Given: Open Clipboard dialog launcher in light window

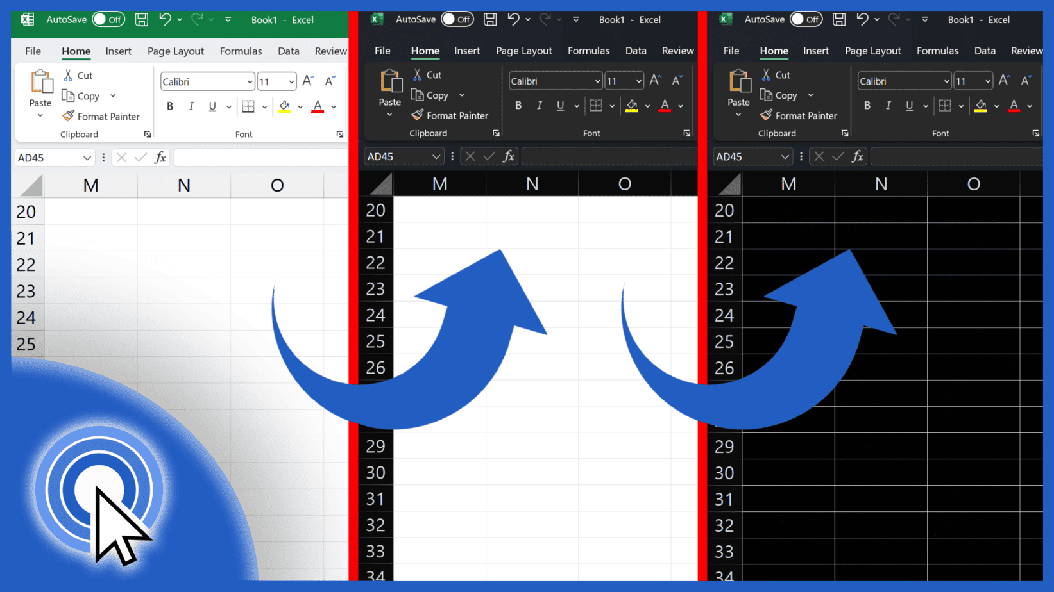Looking at the screenshot, I should click(x=148, y=135).
